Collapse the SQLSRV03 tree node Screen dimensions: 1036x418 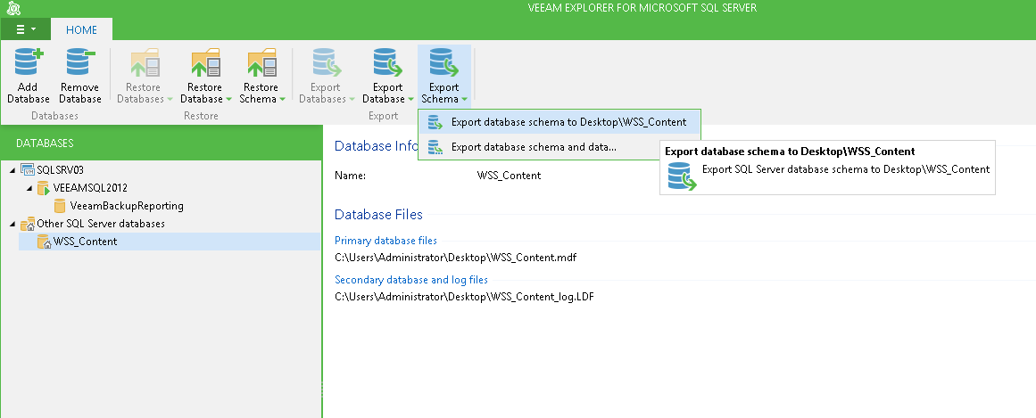click(14, 170)
